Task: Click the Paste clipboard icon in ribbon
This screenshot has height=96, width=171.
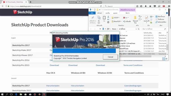Action: tap(104, 19)
